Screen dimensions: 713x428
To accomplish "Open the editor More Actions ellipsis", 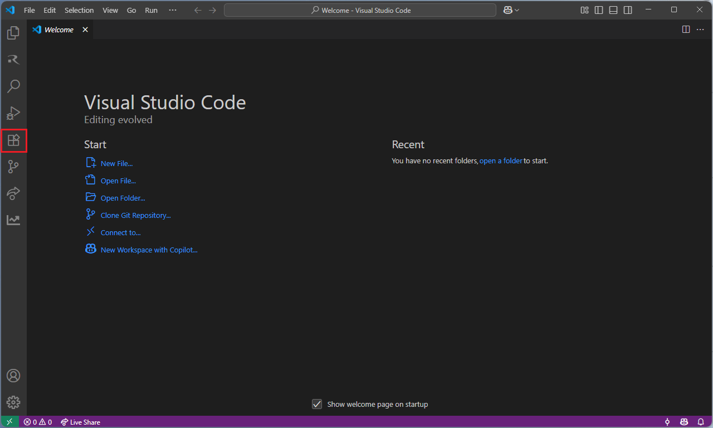I will tap(700, 30).
